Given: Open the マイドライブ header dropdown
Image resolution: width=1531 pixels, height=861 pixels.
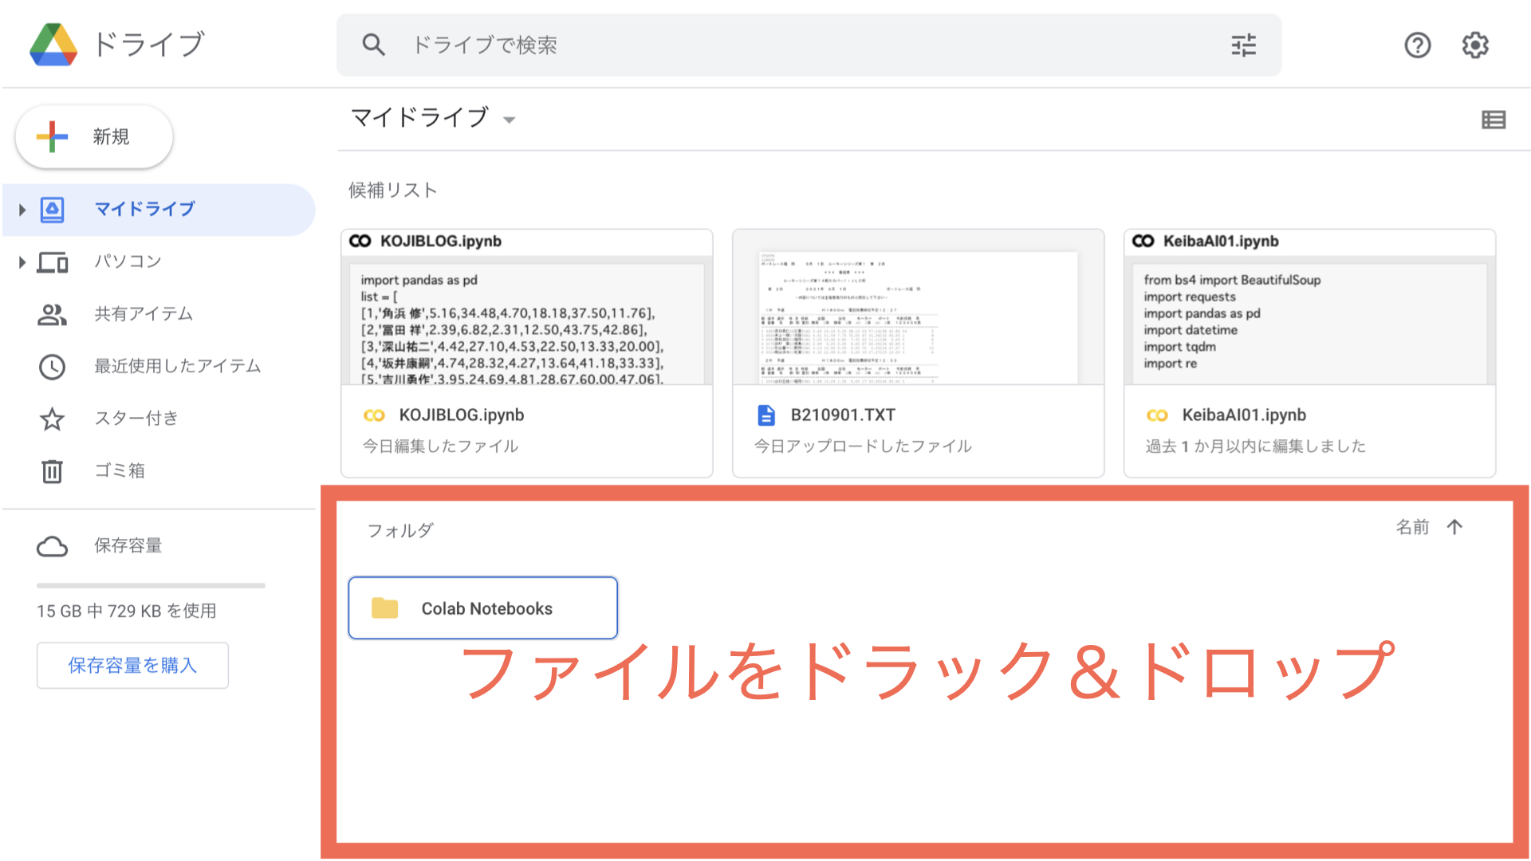Looking at the screenshot, I should 510,119.
